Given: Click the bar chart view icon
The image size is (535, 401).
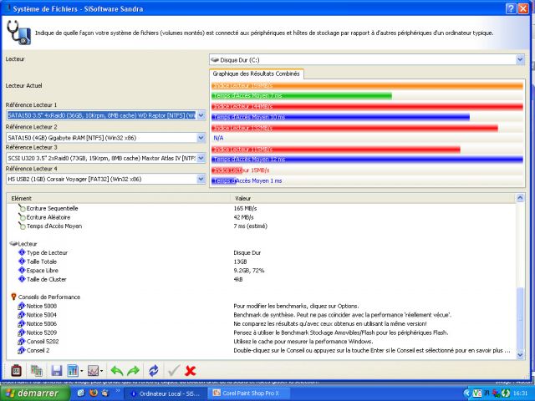Looking at the screenshot, I should 73,370.
